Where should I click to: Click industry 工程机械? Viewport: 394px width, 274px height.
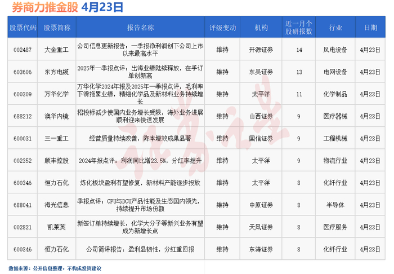pyautogui.click(x=335, y=138)
